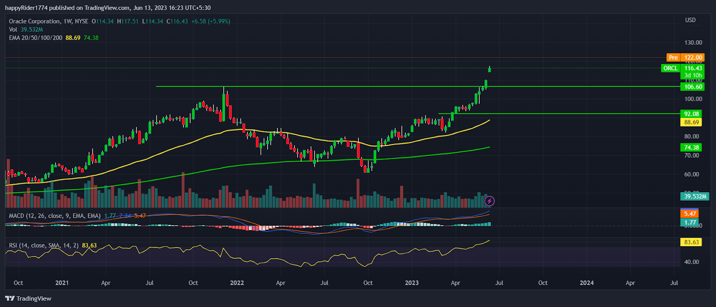Click the 100.00 price axis label
The height and width of the screenshot is (307, 716).
(x=693, y=99)
